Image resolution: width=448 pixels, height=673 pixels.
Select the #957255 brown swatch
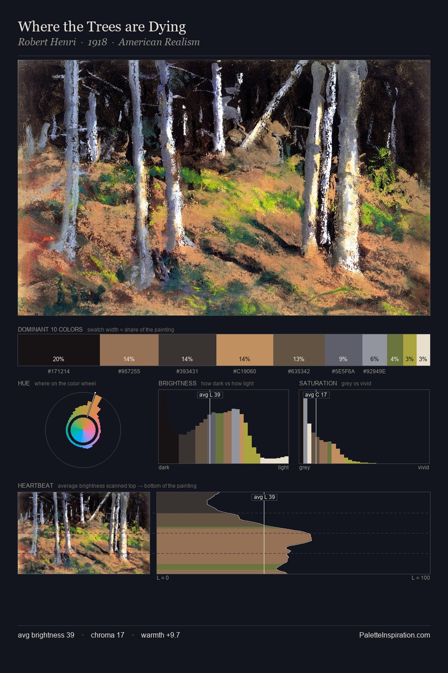129,350
